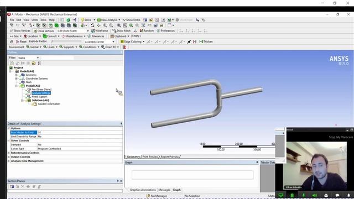Click the Show Errors button
354x199 pixels.
coord(131,20)
